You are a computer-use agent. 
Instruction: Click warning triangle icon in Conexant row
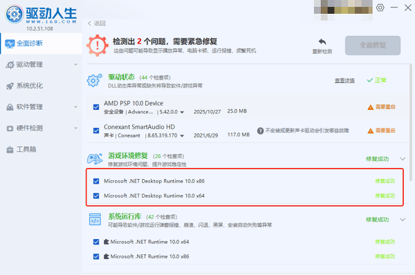click(x=371, y=131)
